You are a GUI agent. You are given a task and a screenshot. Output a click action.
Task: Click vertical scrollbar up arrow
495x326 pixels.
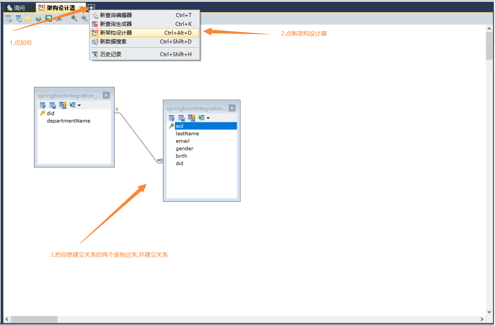click(489, 28)
